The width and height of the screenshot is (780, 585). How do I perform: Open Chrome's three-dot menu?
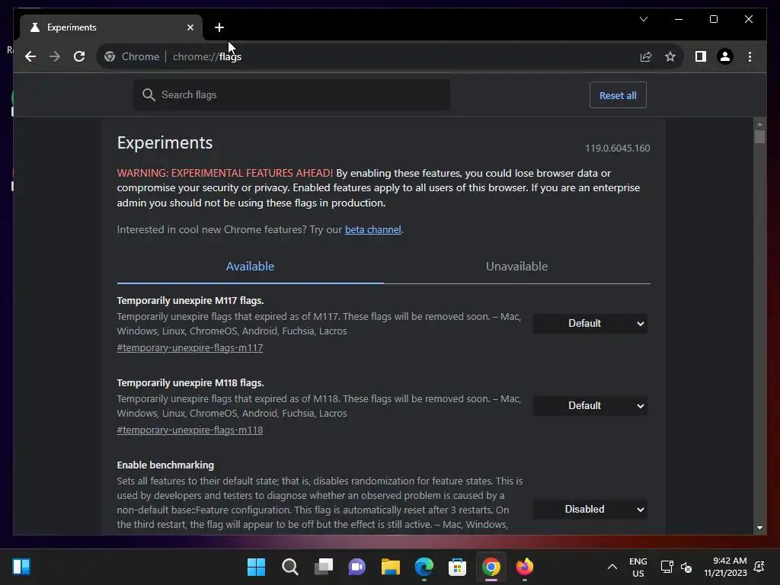pos(750,56)
